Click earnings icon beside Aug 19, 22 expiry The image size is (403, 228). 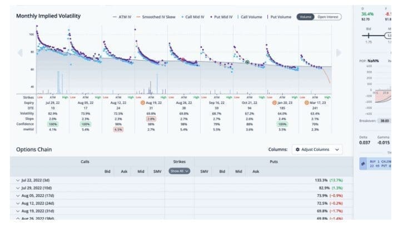[144, 103]
